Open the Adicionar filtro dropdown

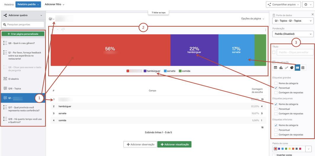[x=54, y=4]
